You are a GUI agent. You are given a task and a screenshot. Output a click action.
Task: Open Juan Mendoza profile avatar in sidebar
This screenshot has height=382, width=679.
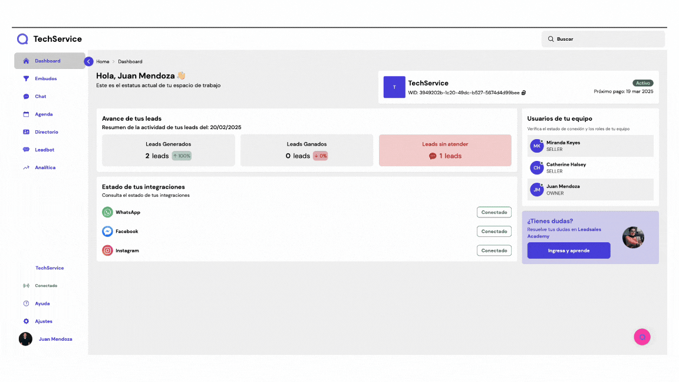point(25,339)
